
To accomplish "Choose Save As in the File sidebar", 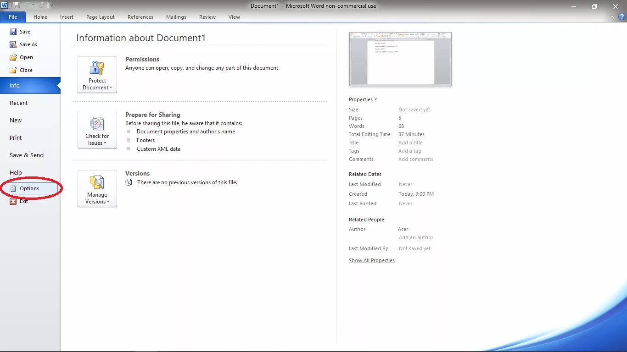I will (x=23, y=44).
